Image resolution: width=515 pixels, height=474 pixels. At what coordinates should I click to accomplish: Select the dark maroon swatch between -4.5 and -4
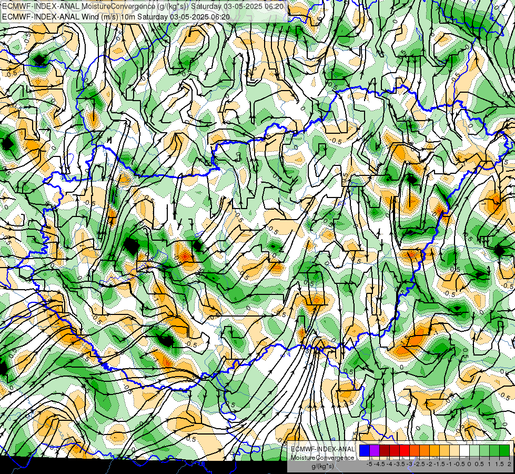coord(385,451)
